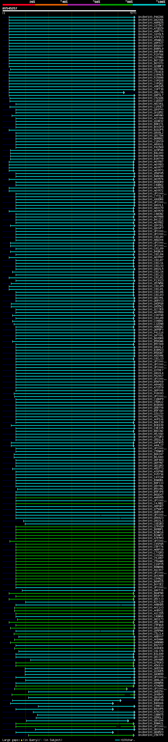Select label UniRef100_Q0CA88
This screenshot has height=742, width=168.
pyautogui.click(x=151, y=576)
